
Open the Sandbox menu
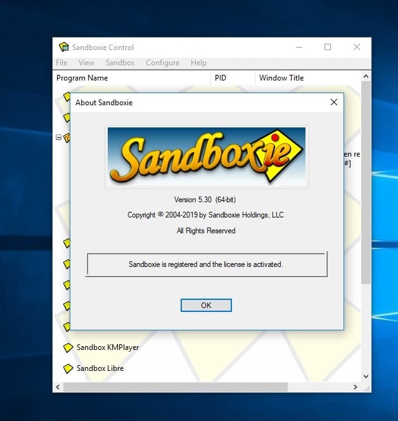coord(120,63)
